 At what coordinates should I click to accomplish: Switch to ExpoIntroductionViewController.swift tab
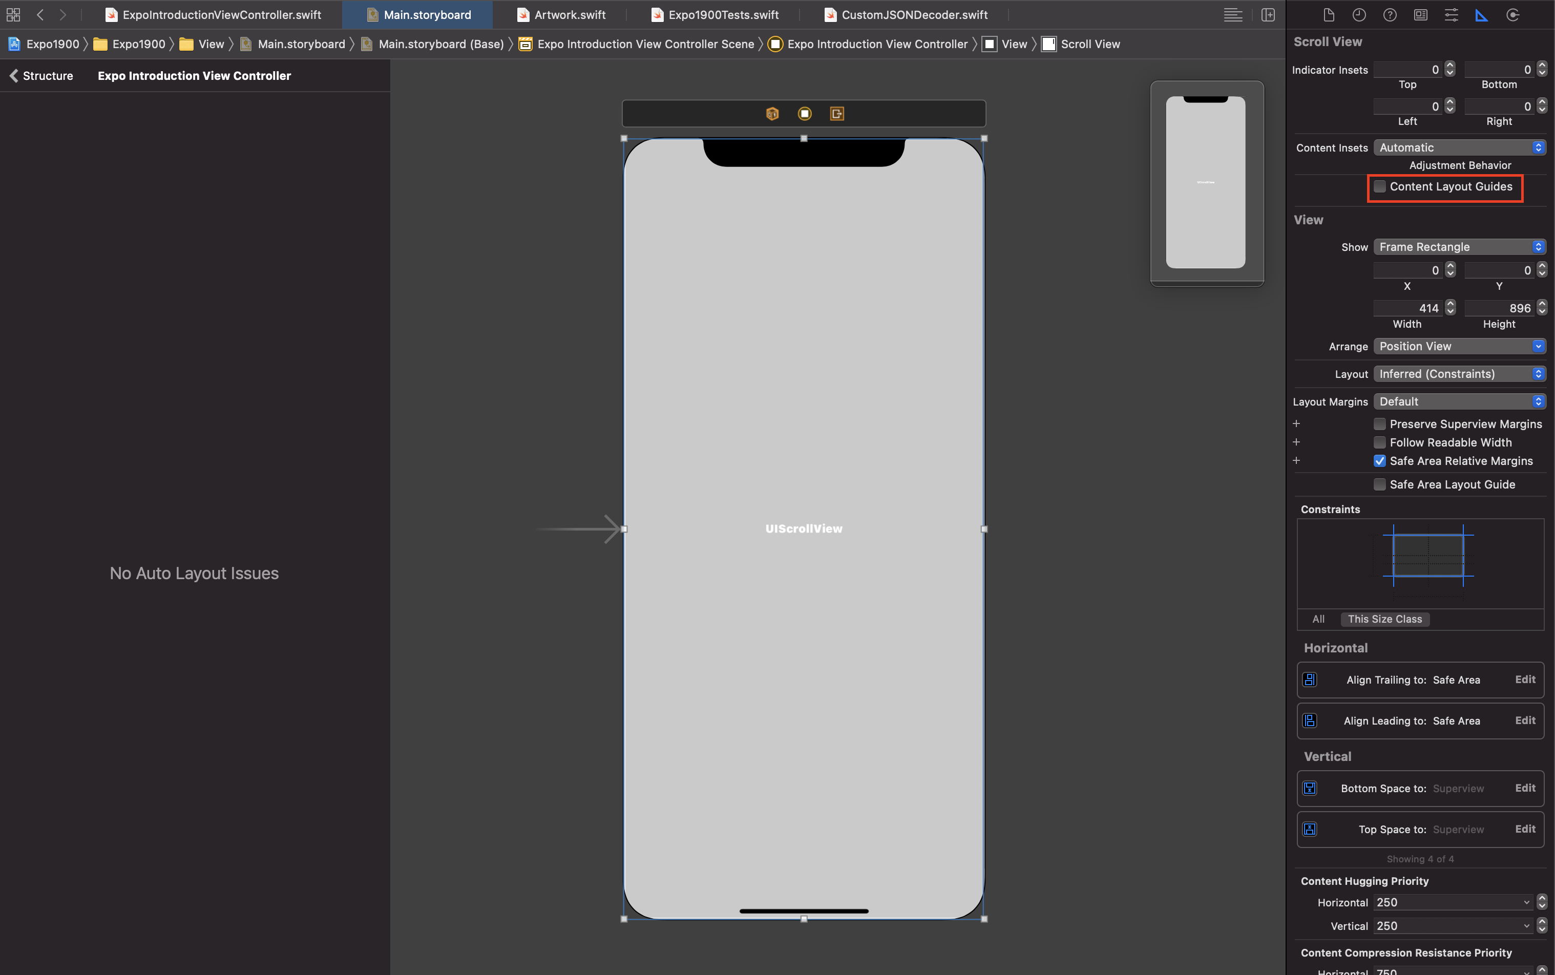pyautogui.click(x=213, y=14)
